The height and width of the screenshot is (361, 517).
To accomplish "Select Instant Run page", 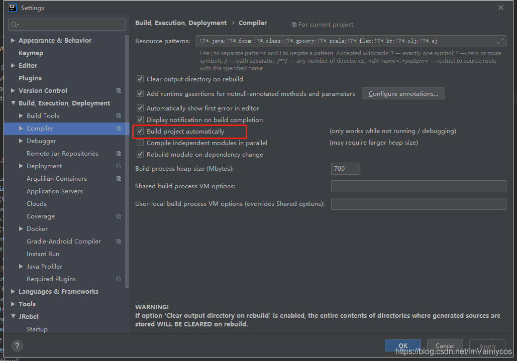I will click(x=43, y=254).
